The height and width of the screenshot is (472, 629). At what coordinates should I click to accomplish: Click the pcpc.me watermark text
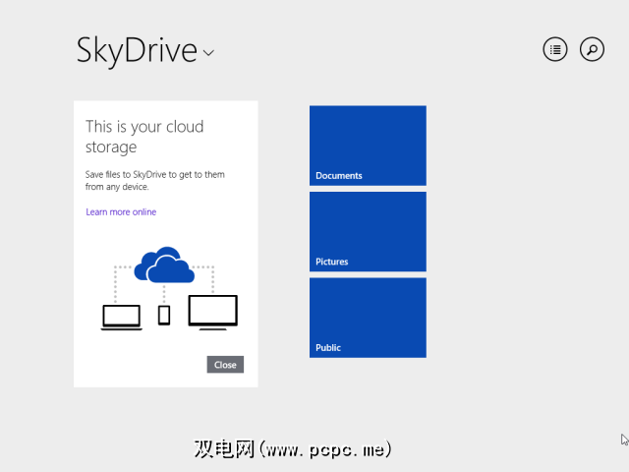coord(294,449)
